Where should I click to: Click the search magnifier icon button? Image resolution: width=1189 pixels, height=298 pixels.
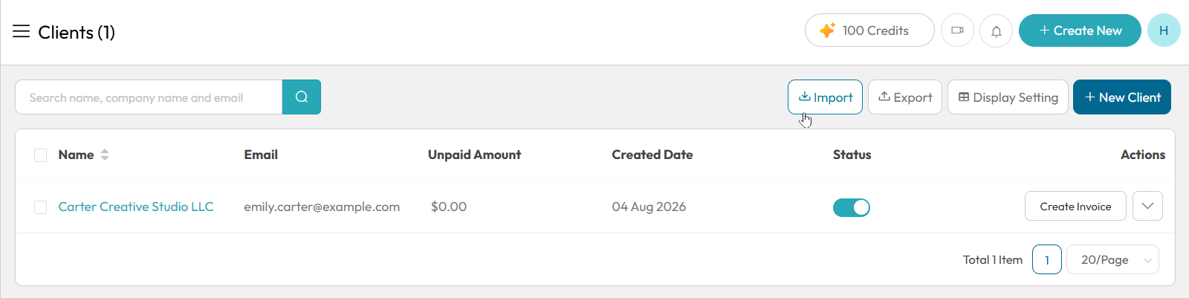[x=302, y=97]
